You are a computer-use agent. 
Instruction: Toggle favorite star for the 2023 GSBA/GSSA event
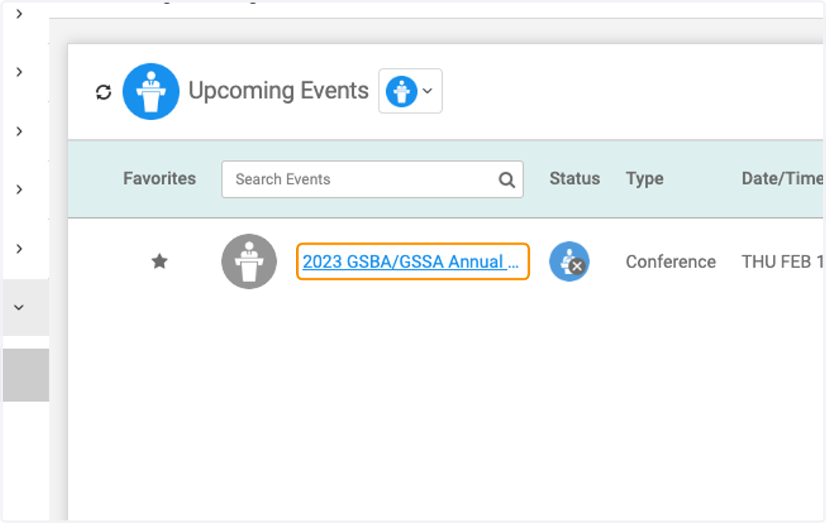pyautogui.click(x=160, y=261)
